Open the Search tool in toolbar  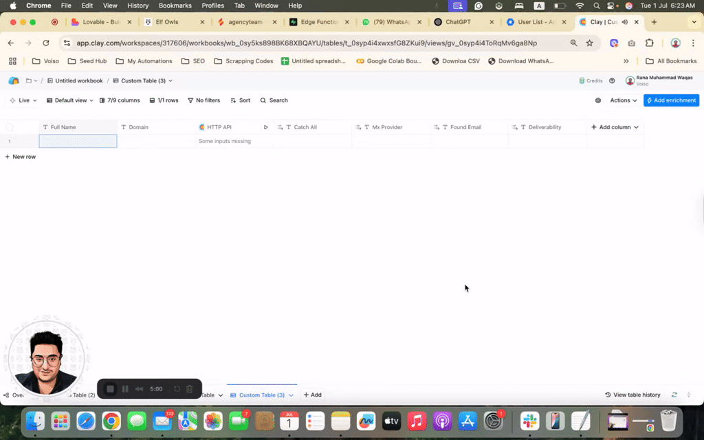[x=274, y=100]
